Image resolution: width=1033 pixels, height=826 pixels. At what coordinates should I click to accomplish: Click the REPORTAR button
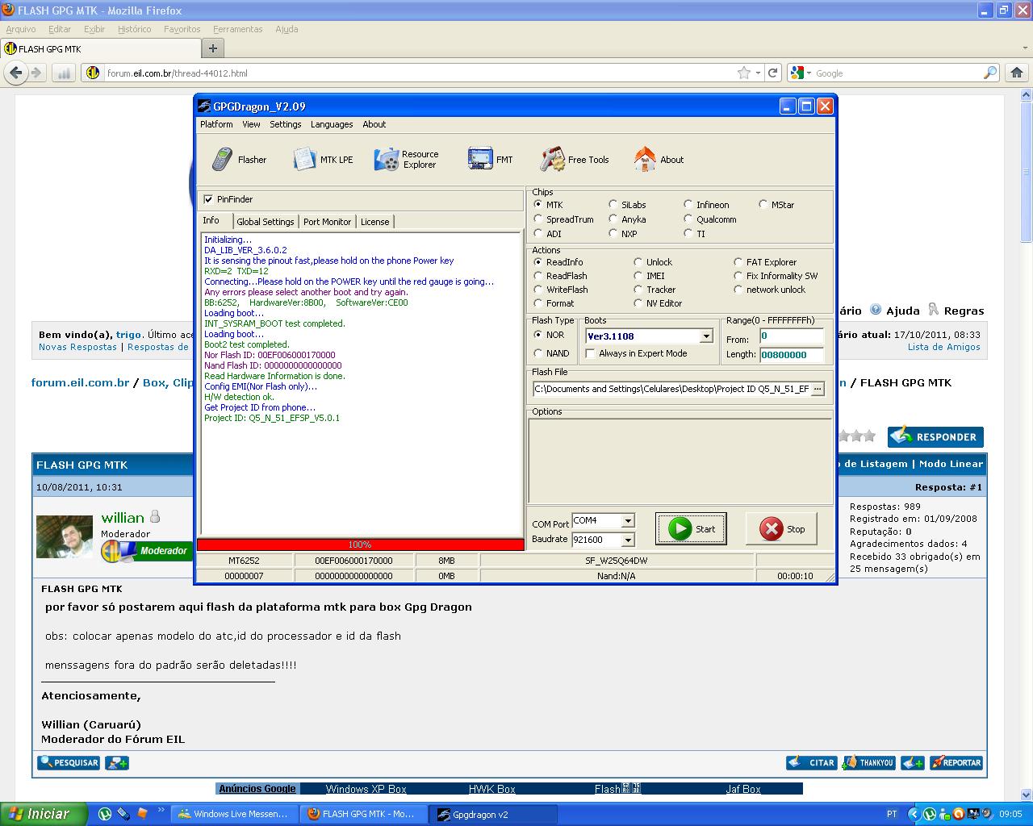(956, 762)
